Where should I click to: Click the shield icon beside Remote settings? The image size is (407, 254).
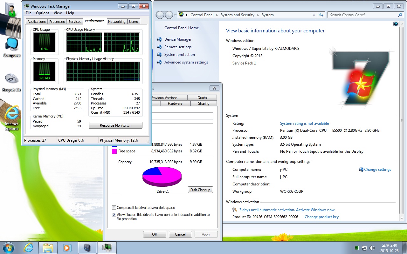159,47
